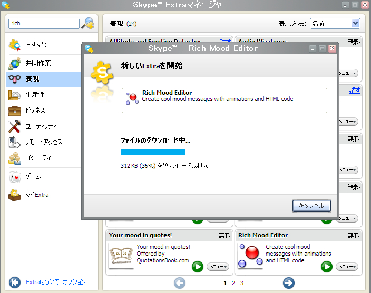
Task: Close the Rich Mood Editor dialog window
Action: (332, 48)
